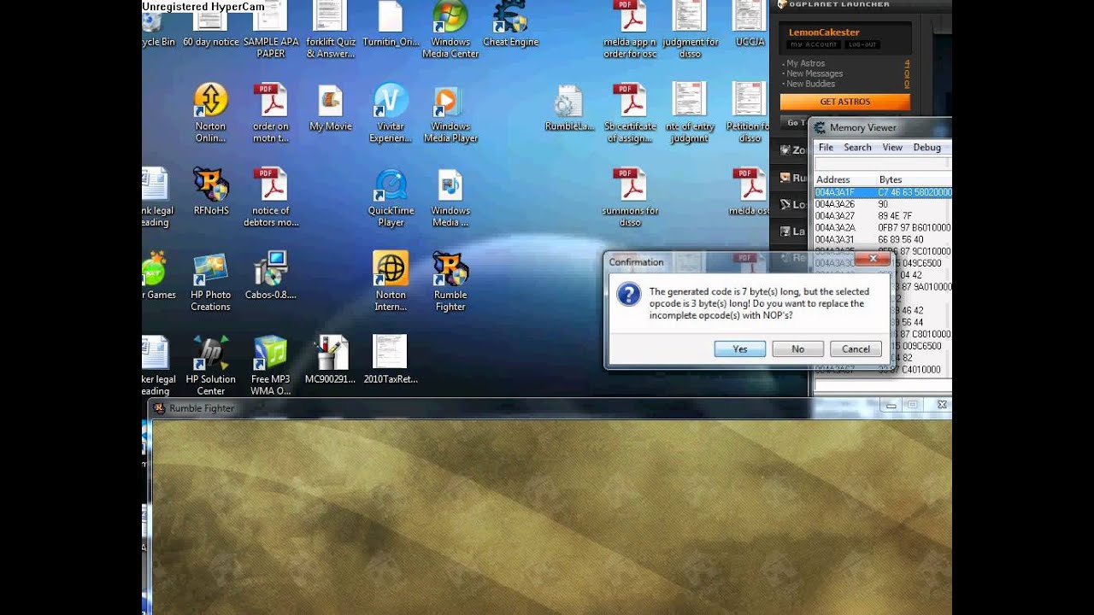The width and height of the screenshot is (1094, 615).
Task: Select the Sb certificate of assign PDF icon
Action: tap(630, 113)
